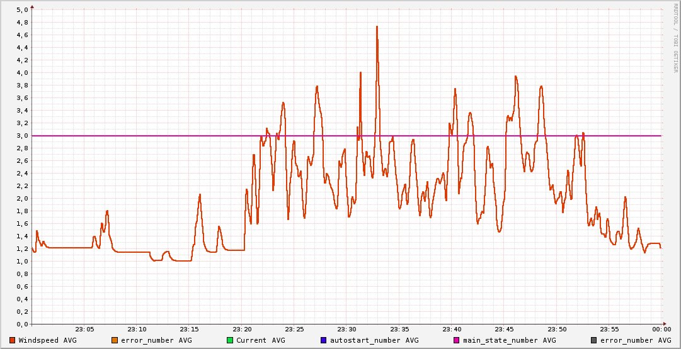Click the 23:05 time axis label

[84, 330]
